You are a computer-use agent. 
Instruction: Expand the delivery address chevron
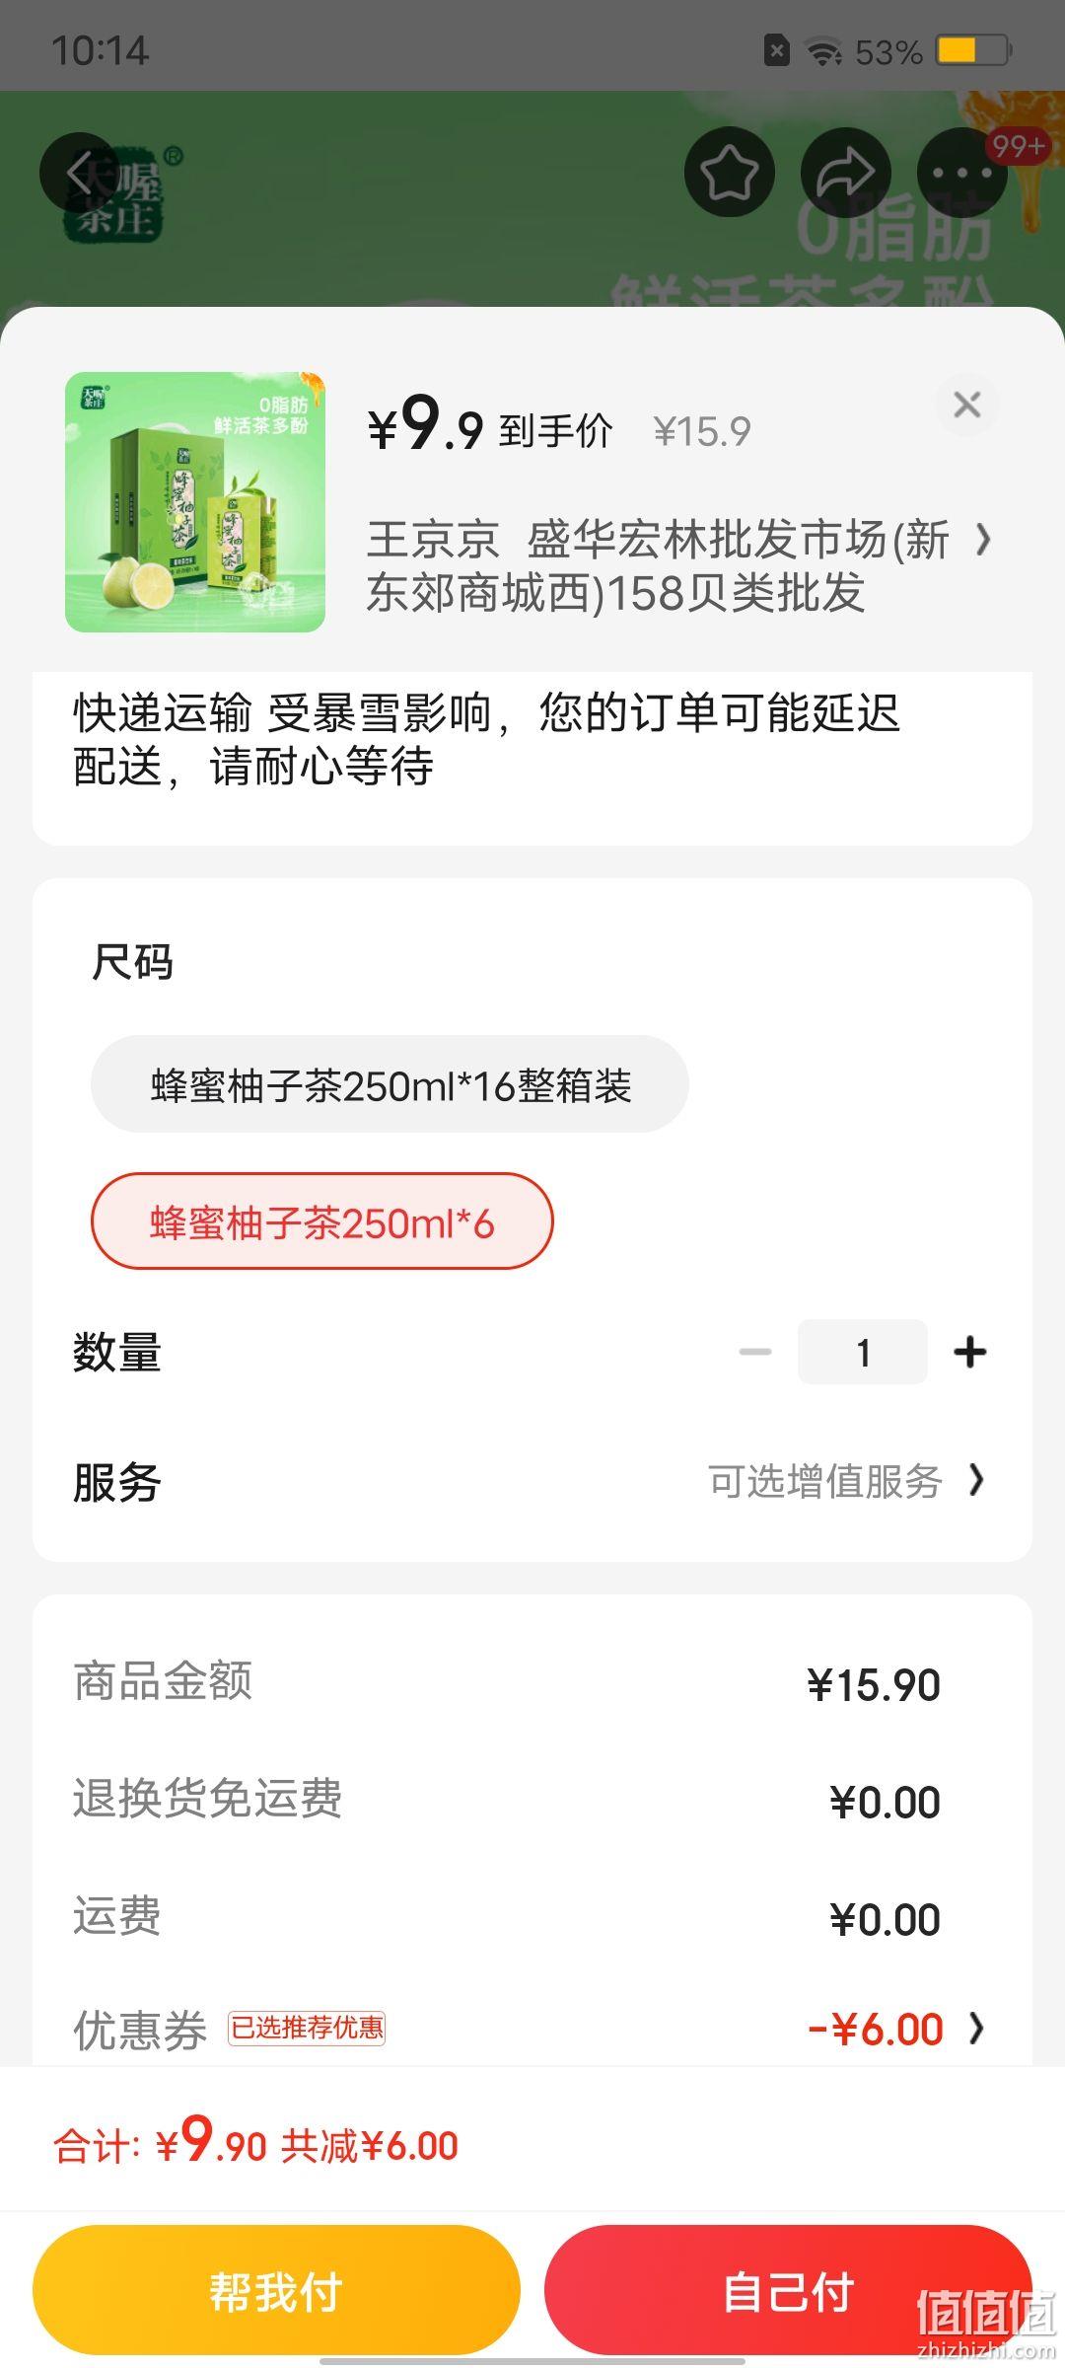982,540
